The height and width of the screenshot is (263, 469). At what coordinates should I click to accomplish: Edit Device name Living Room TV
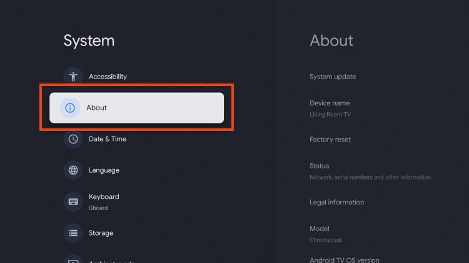[x=330, y=108]
